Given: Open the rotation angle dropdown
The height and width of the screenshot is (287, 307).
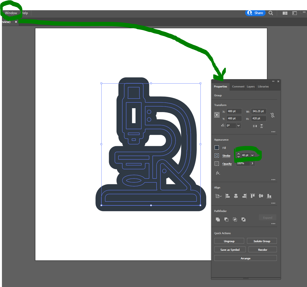Looking at the screenshot, I should 238,126.
